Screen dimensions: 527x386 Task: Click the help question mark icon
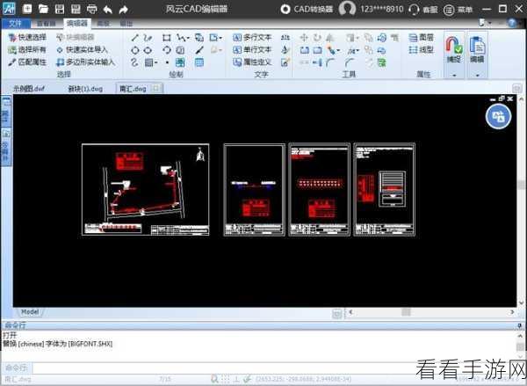point(512,23)
